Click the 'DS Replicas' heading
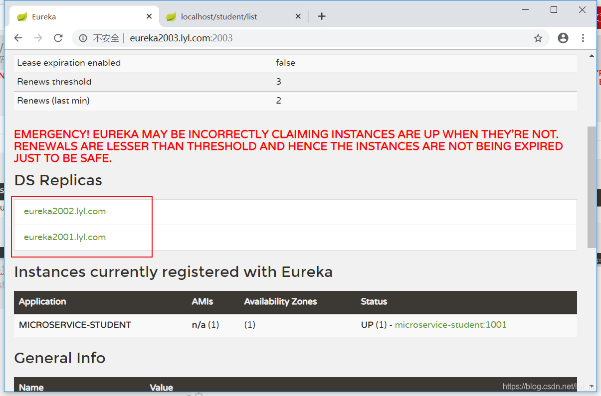 [58, 180]
